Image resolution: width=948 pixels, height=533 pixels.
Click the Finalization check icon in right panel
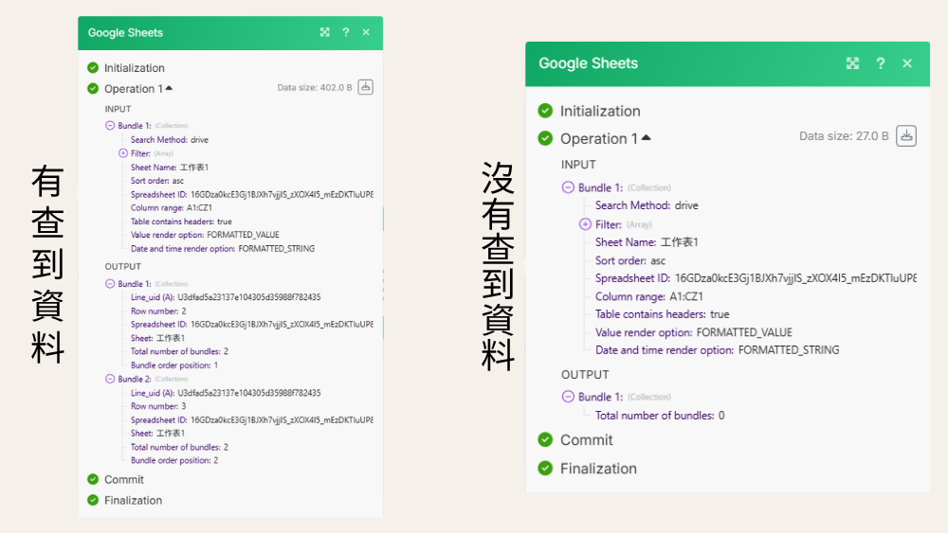[x=545, y=469]
